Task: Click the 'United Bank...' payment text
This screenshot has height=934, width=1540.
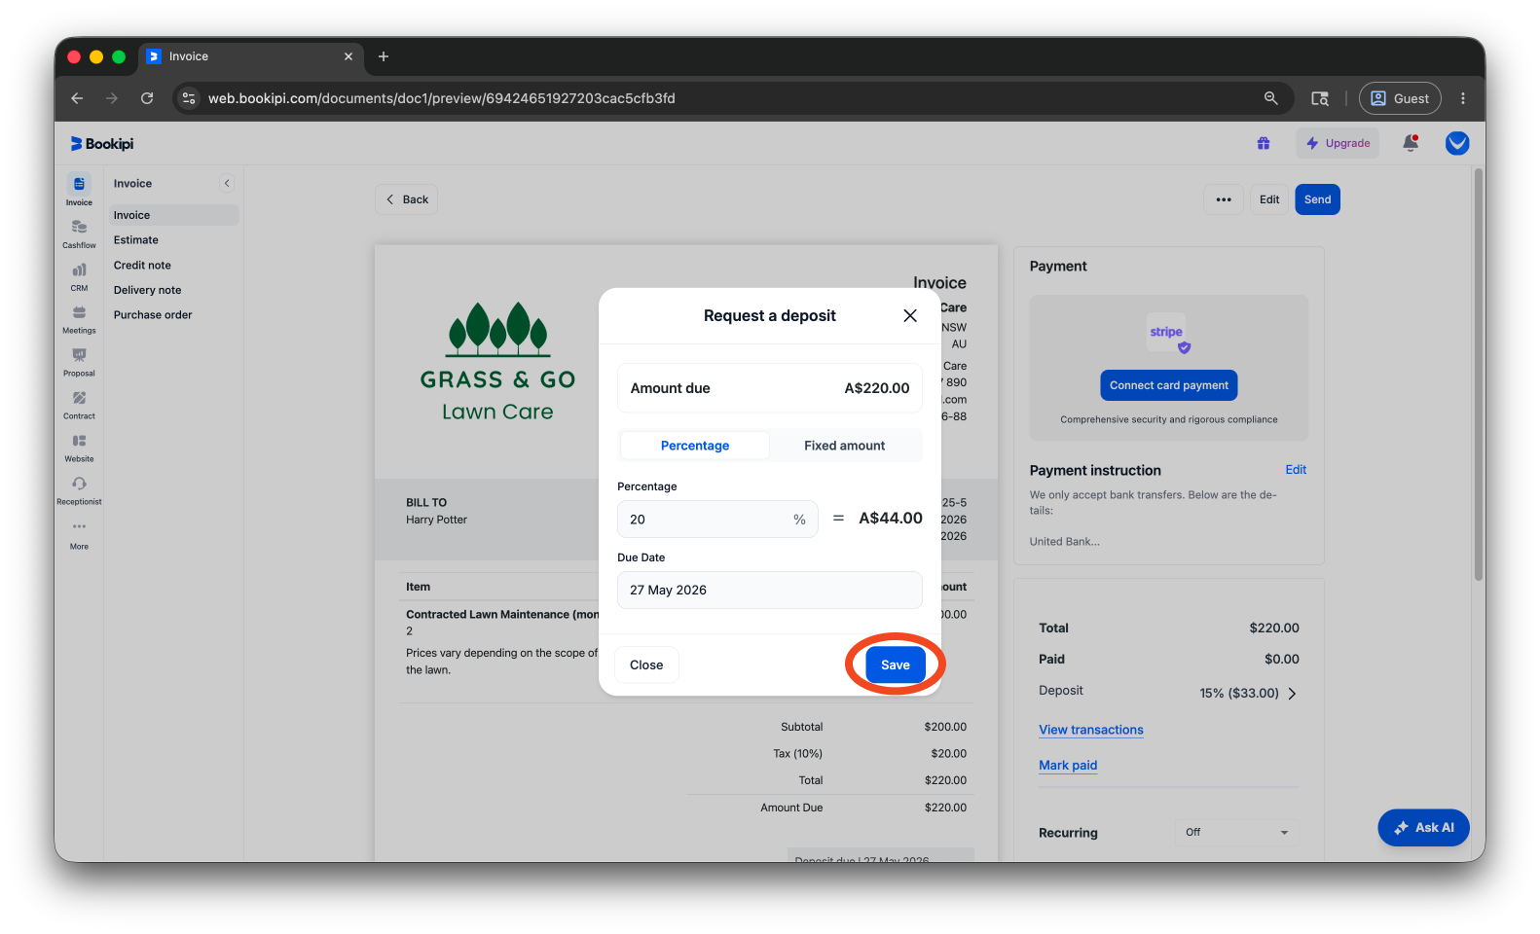Action: tap(1065, 542)
